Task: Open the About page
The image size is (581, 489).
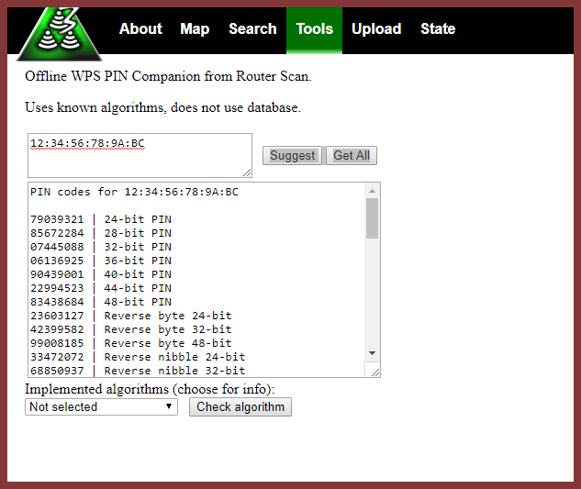Action: click(140, 28)
